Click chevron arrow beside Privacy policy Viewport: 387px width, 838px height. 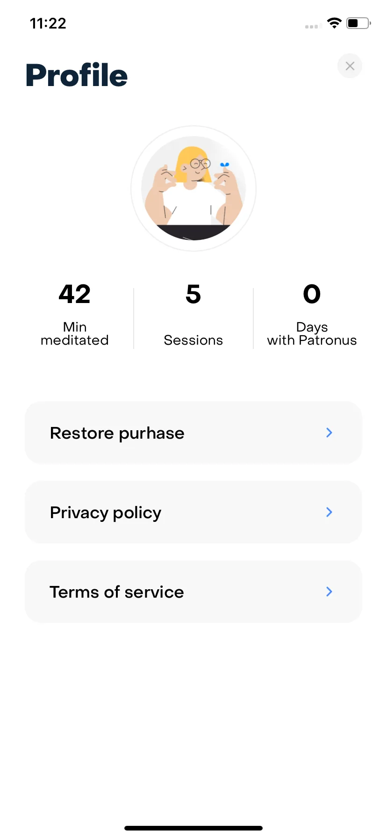pos(329,512)
